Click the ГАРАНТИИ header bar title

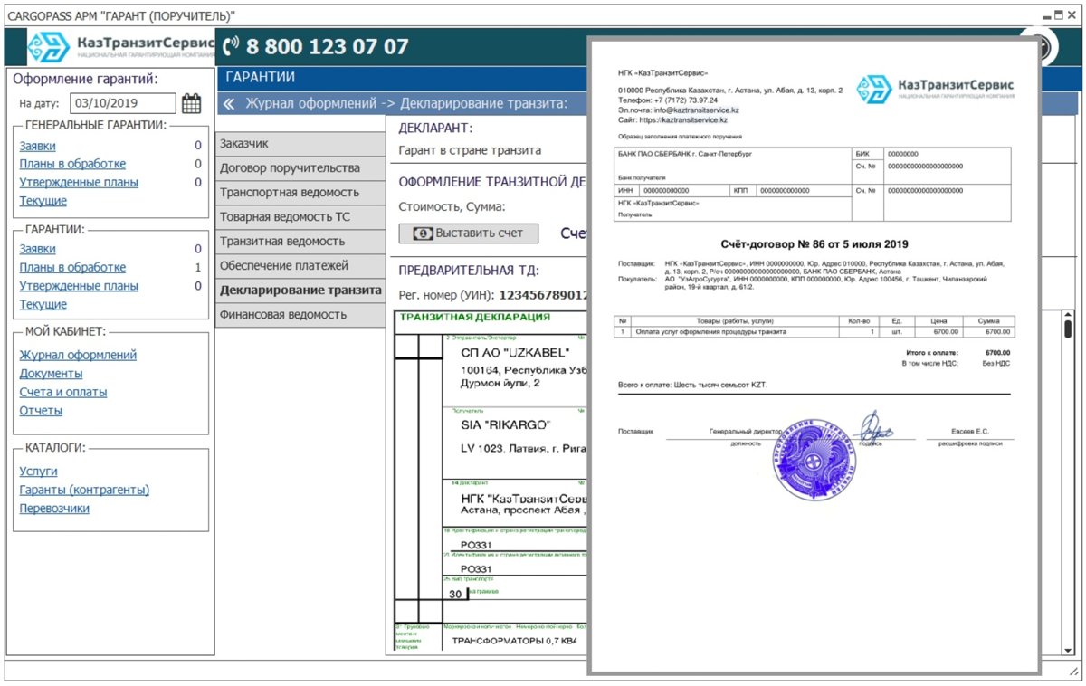click(260, 77)
